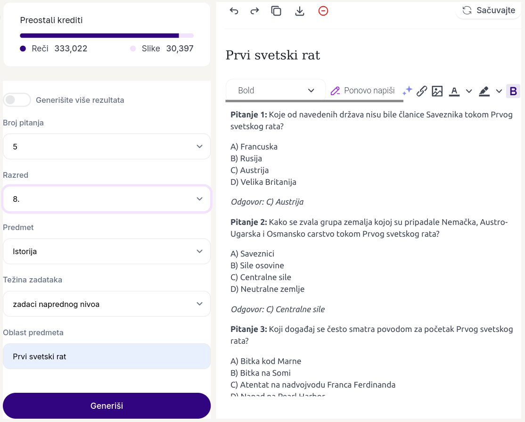The image size is (525, 422).
Task: Expand the Razred grade dropdown
Action: pyautogui.click(x=107, y=199)
